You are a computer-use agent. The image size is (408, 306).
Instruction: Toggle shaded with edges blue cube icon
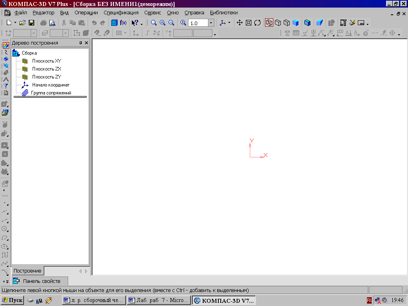coord(307,23)
